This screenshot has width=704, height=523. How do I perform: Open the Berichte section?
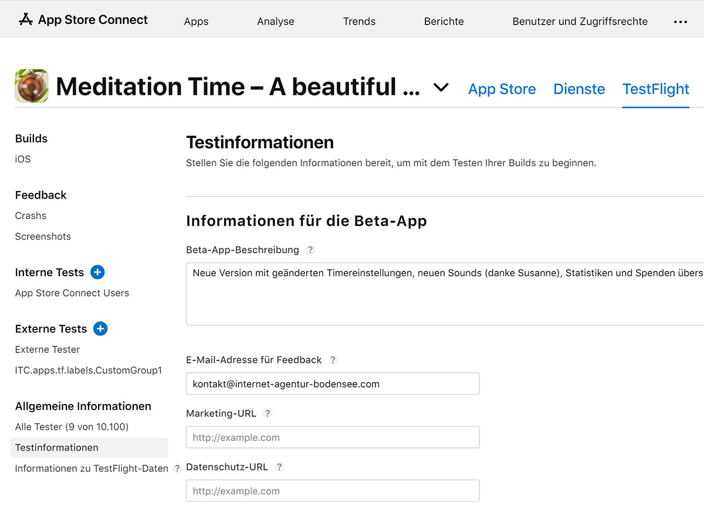[444, 22]
